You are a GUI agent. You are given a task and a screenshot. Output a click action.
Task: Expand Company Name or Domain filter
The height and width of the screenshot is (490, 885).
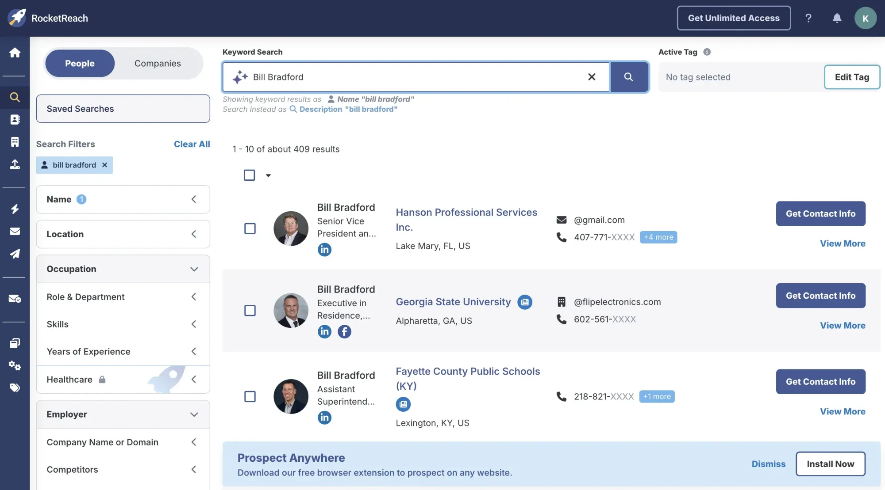[x=123, y=442]
